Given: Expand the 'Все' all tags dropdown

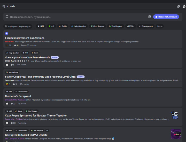Looking at the screenshot, I should (x=160, y=26).
